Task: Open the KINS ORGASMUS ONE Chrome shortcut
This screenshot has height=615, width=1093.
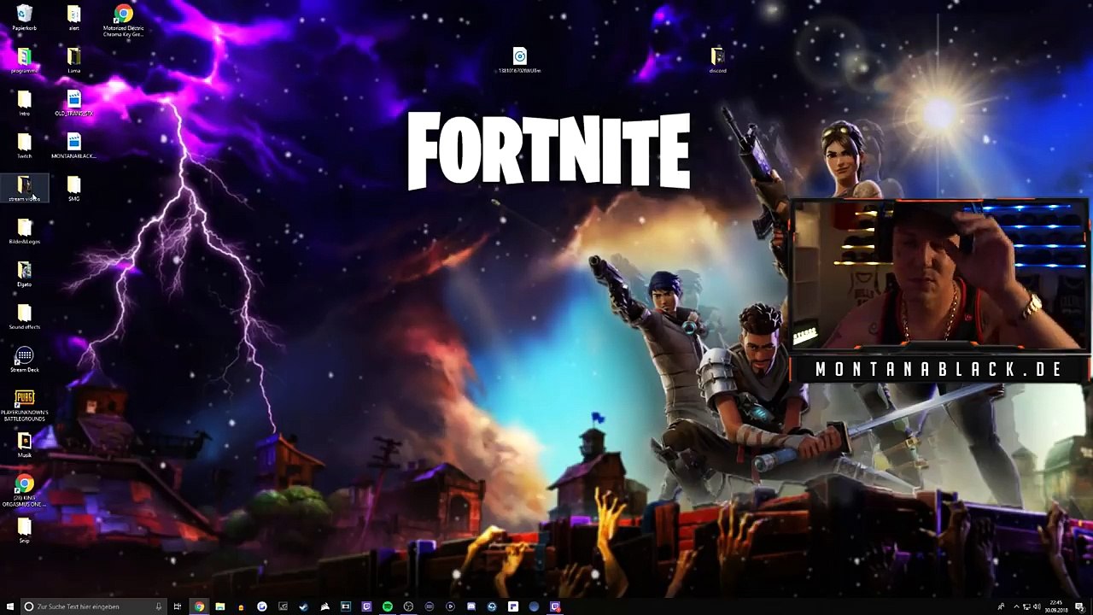Action: pos(24,491)
